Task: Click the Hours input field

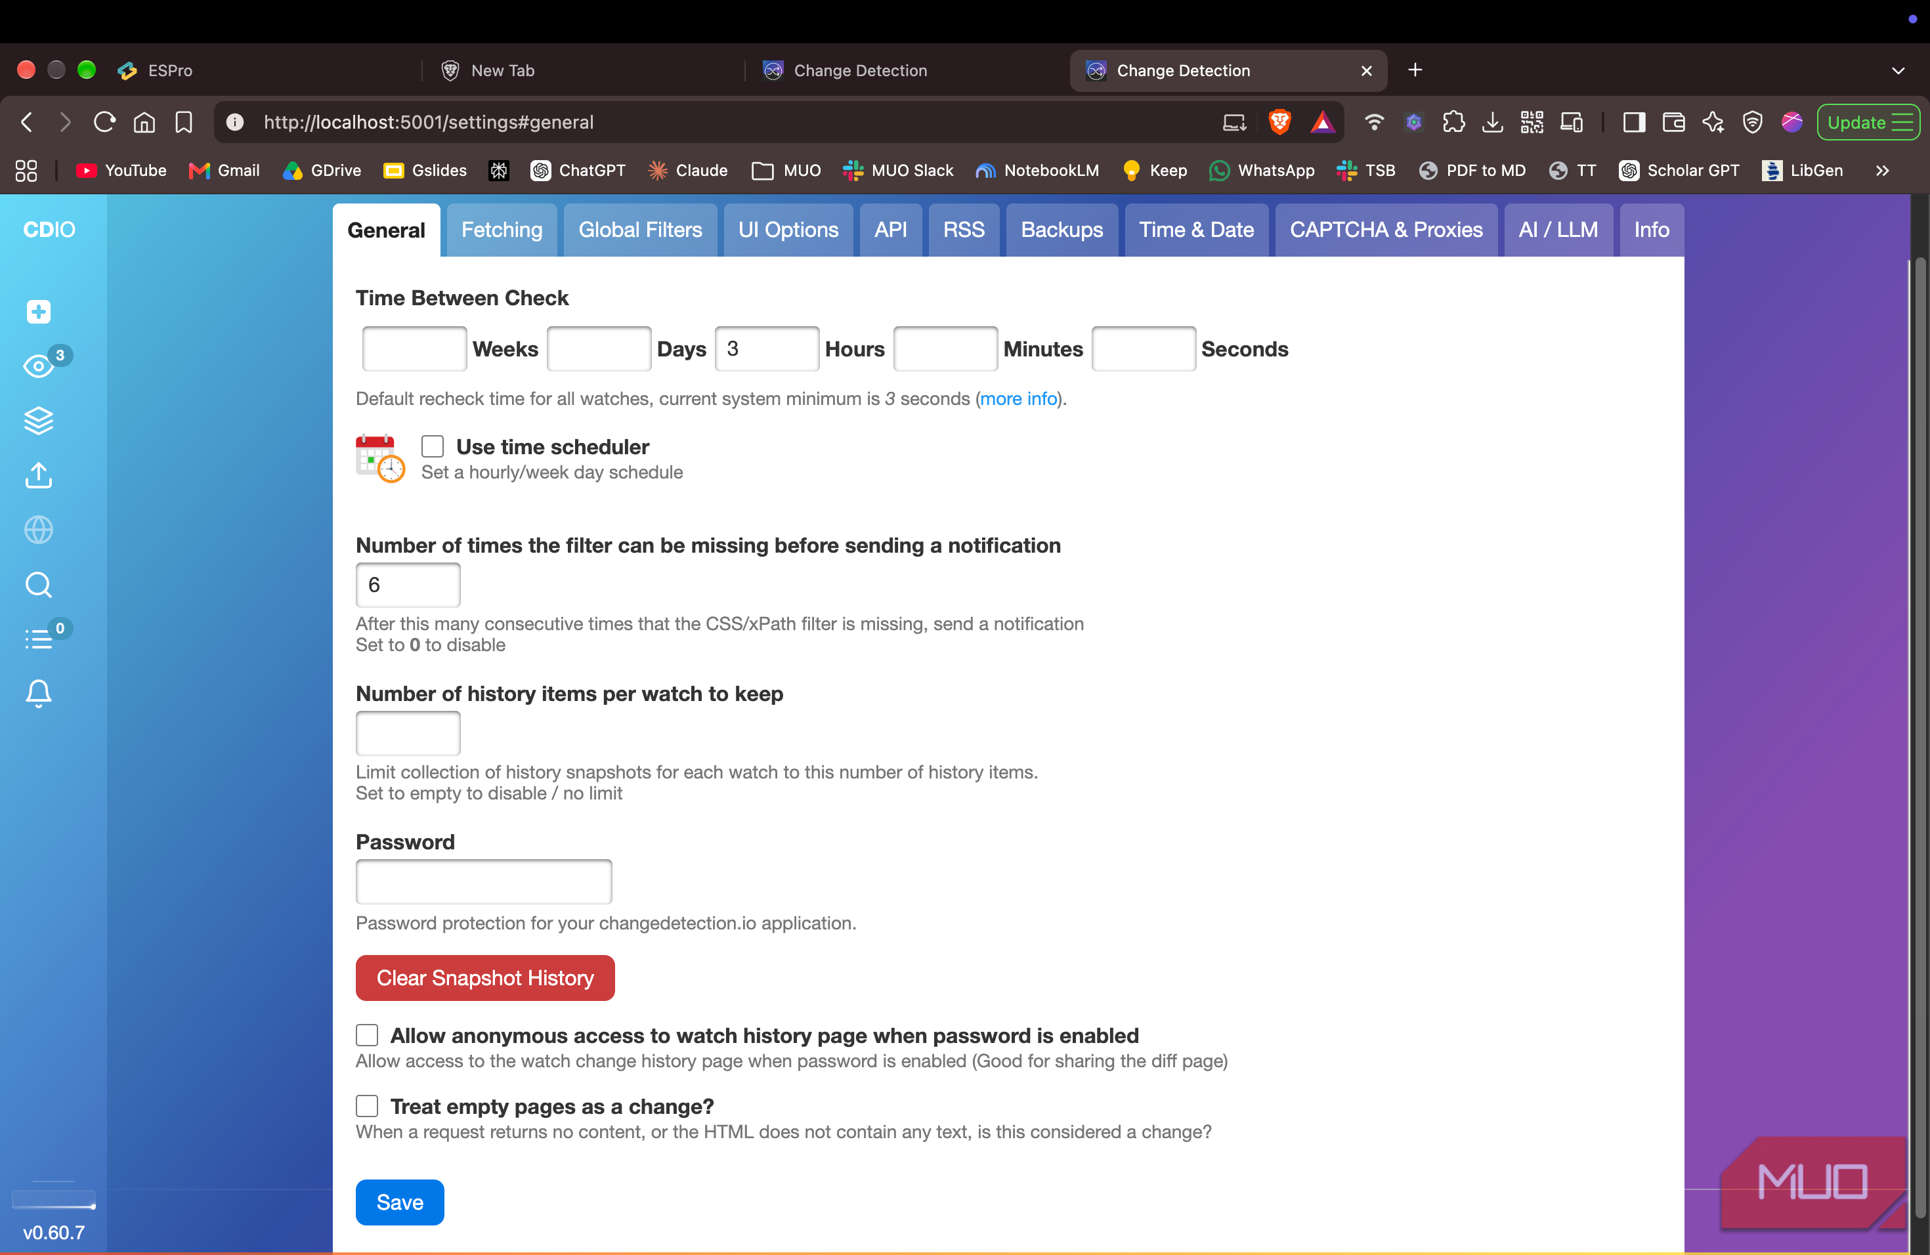Action: tap(766, 349)
